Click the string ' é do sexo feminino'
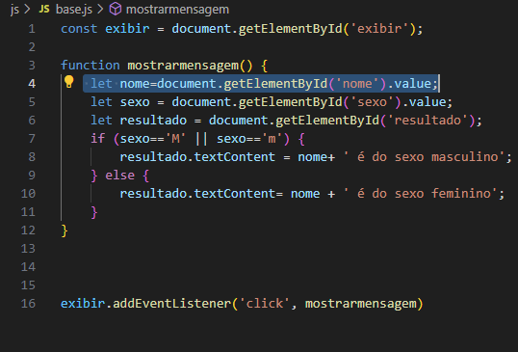Image resolution: width=518 pixels, height=352 pixels. click(x=420, y=194)
